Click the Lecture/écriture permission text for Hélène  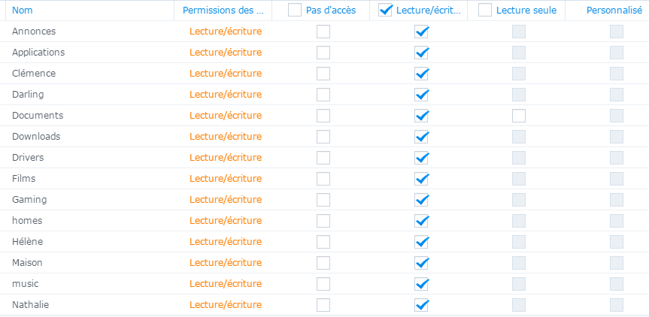pyautogui.click(x=226, y=242)
